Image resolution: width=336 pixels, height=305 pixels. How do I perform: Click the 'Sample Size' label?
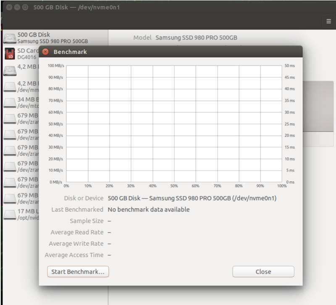(x=87, y=221)
